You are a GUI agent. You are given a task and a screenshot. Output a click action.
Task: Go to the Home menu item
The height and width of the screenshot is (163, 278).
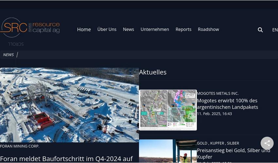point(84,29)
